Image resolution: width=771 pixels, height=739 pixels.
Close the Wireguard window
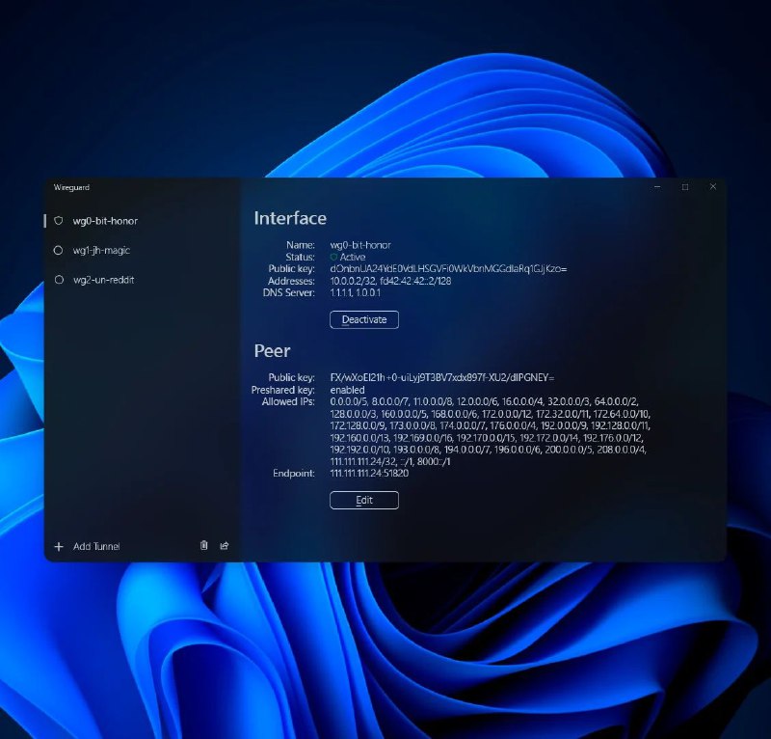(x=713, y=186)
